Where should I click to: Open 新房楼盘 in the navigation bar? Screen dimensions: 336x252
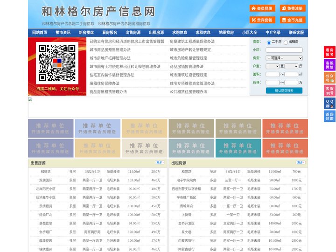click(x=86, y=33)
